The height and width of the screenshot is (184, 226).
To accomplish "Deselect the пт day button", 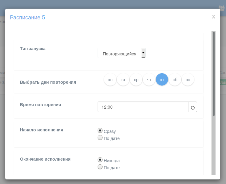I will pos(162,79).
